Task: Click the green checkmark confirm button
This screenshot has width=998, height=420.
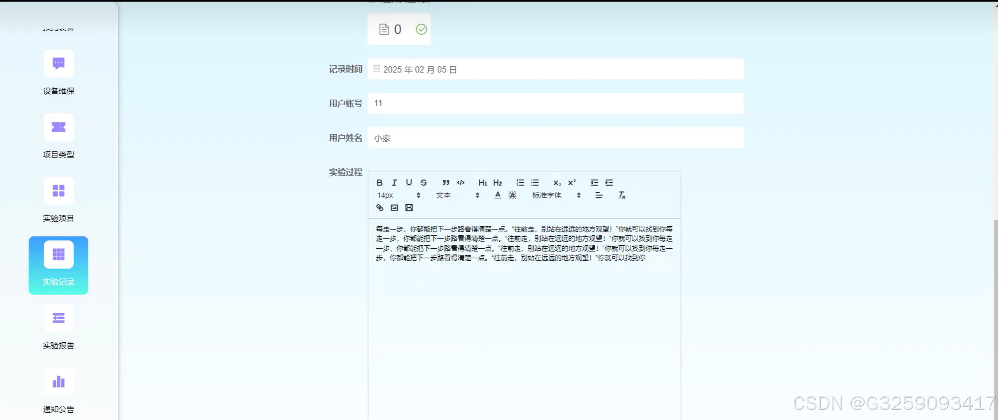Action: click(x=422, y=29)
